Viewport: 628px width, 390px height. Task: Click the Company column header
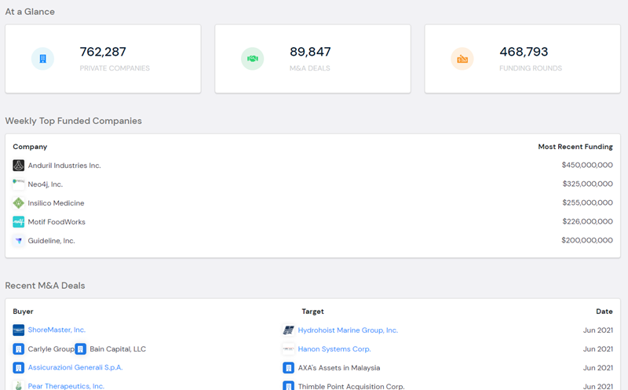click(30, 147)
